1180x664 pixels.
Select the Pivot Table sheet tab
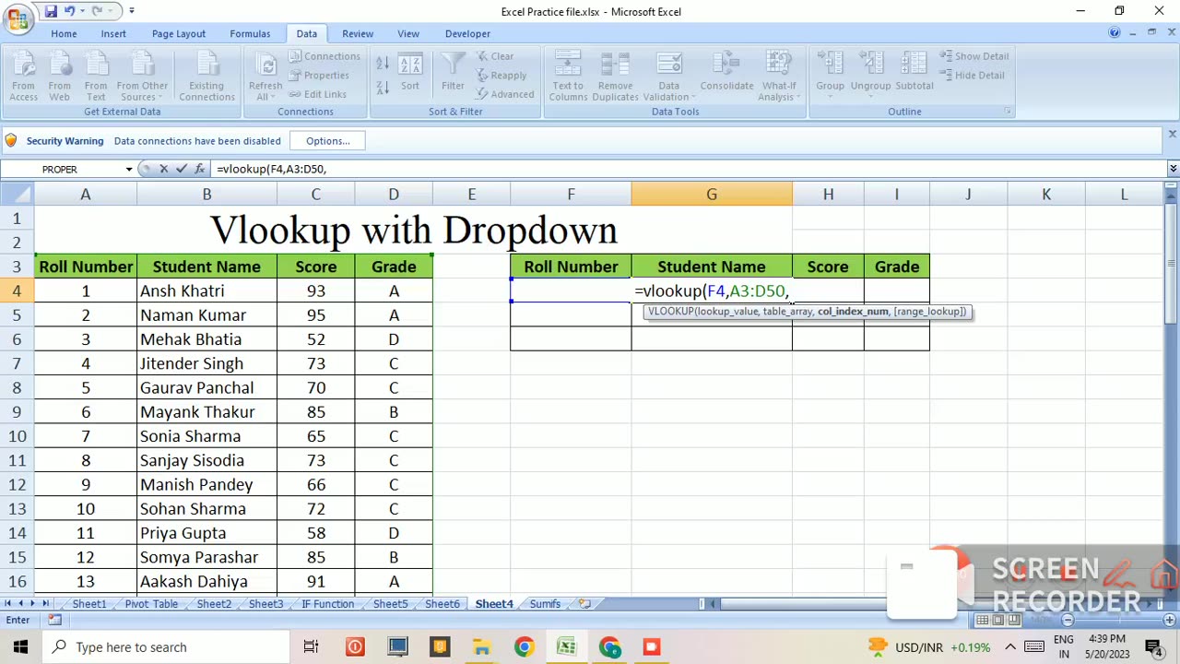[151, 604]
